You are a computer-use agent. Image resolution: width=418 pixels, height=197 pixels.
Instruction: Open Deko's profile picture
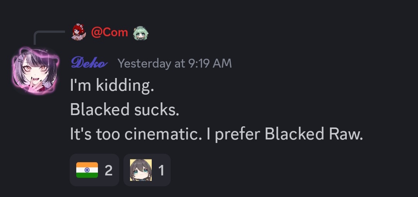click(35, 71)
